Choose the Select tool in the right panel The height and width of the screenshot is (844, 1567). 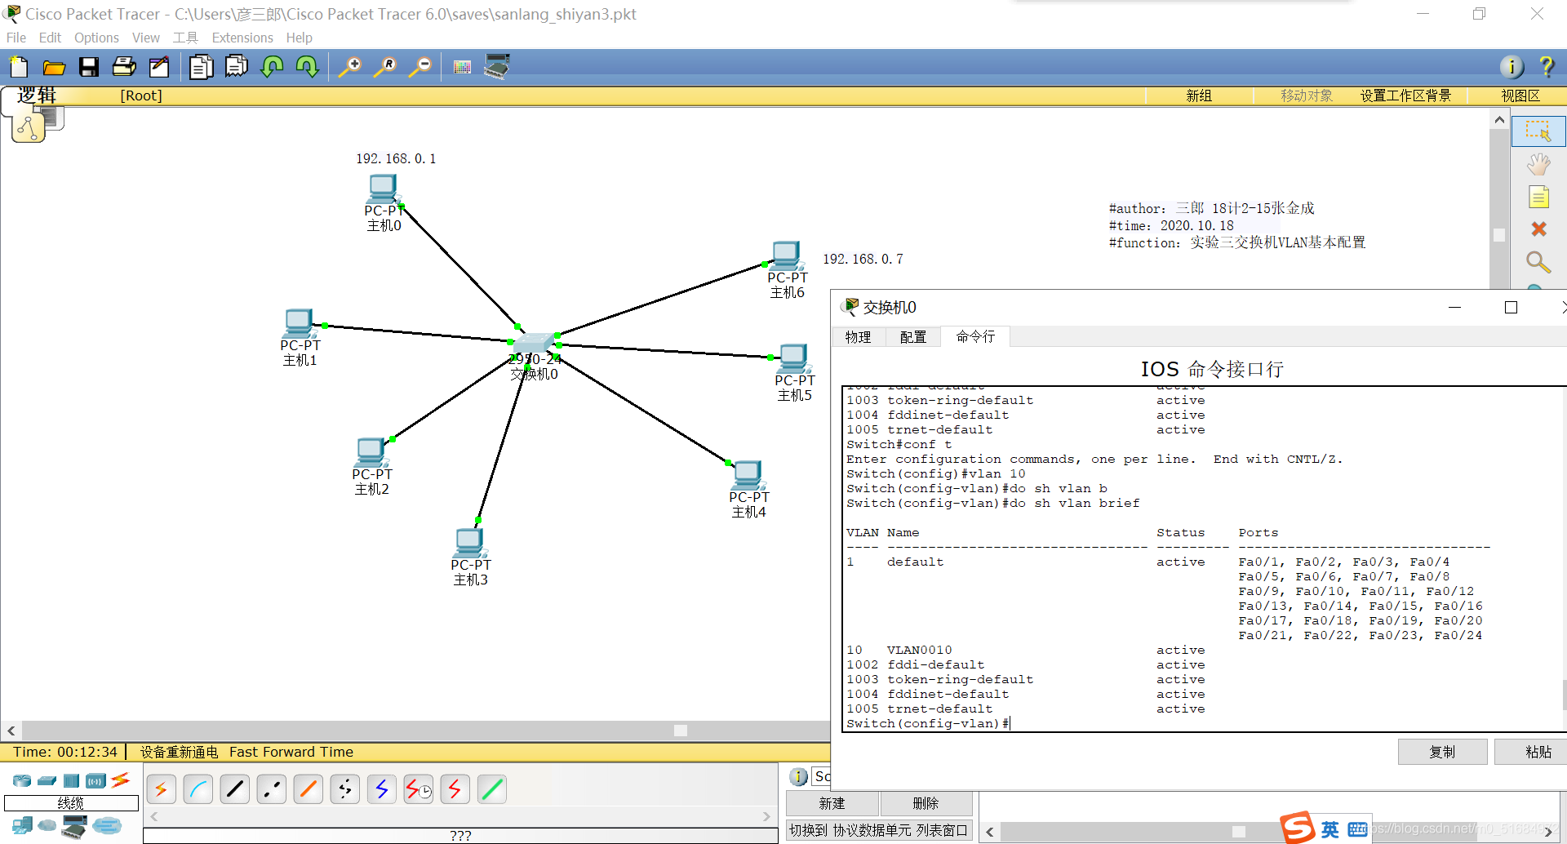(x=1538, y=131)
